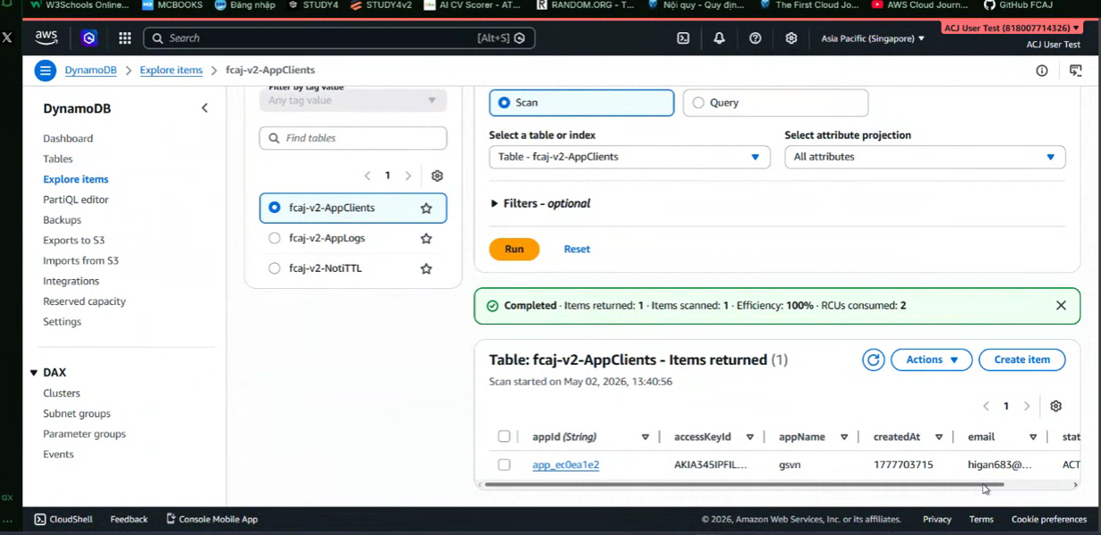Select the fcaj-v2-NotiTTL table radio
Image resolution: width=1101 pixels, height=535 pixels.
pos(275,268)
